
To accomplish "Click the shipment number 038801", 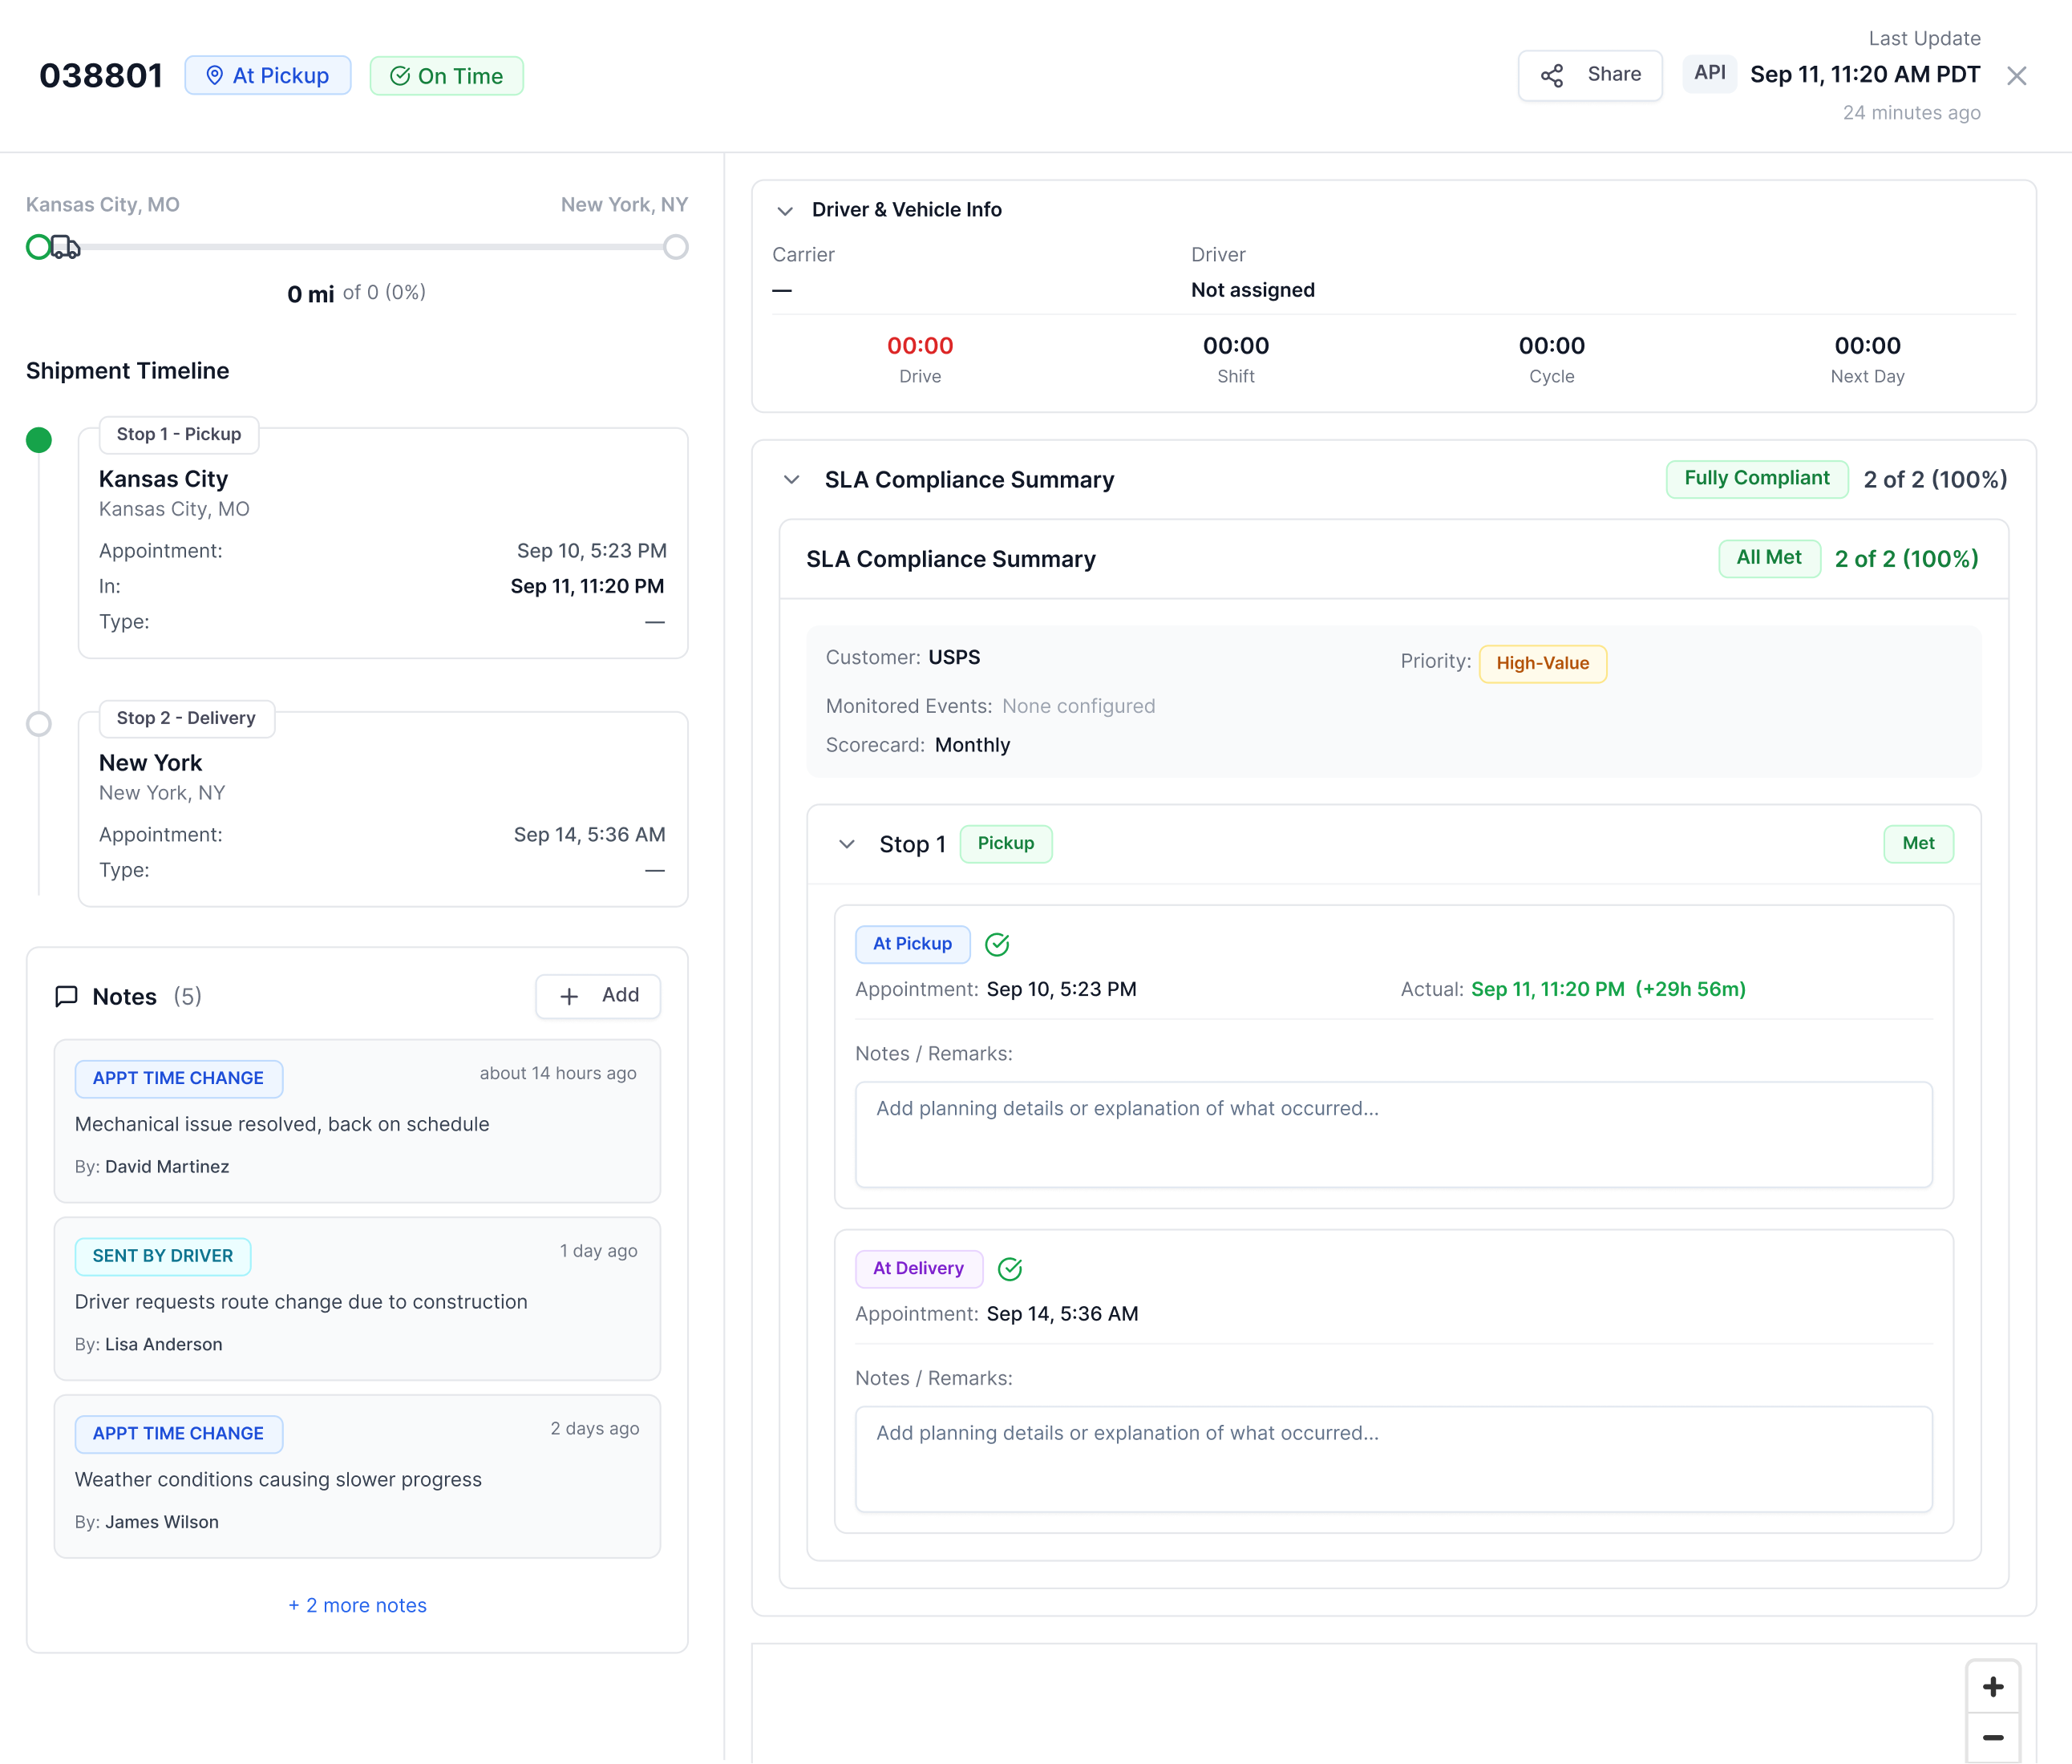I will coord(101,76).
